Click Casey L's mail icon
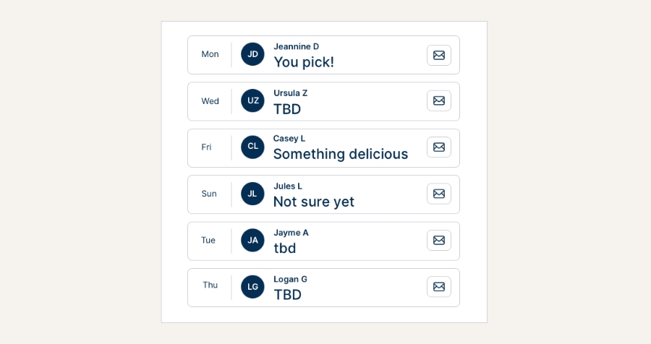The height and width of the screenshot is (344, 651). (438, 147)
